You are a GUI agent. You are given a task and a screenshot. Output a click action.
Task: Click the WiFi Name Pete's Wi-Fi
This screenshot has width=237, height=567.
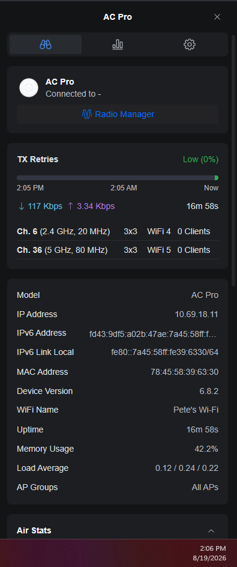pyautogui.click(x=196, y=410)
